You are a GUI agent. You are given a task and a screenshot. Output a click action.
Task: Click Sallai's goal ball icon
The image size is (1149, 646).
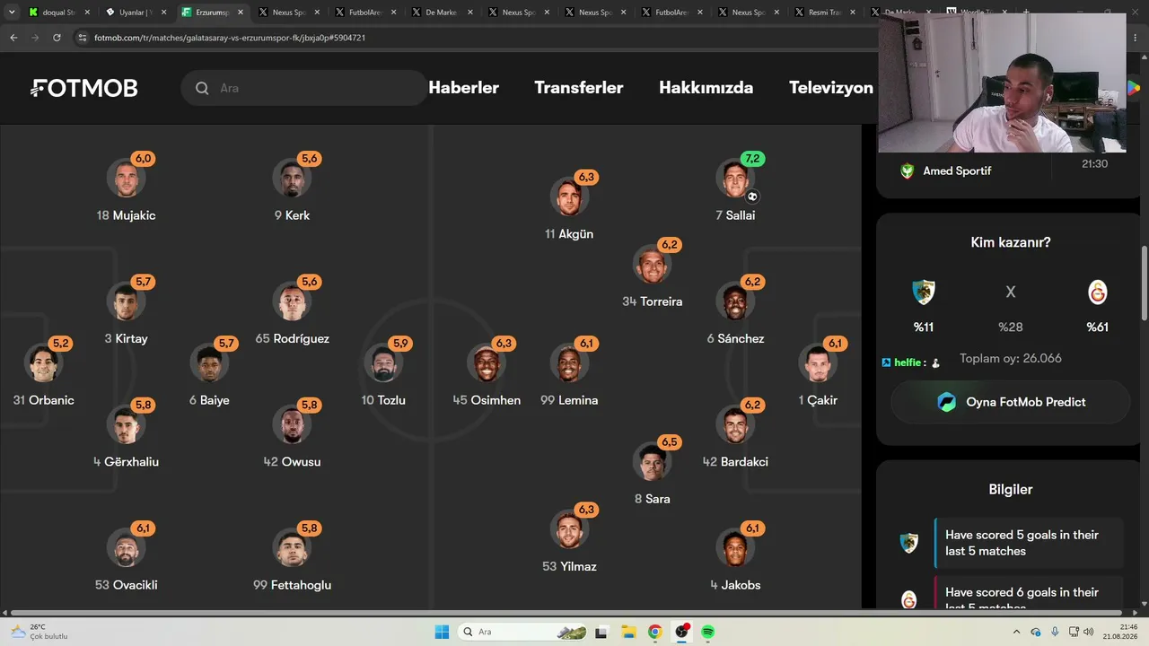click(x=752, y=196)
